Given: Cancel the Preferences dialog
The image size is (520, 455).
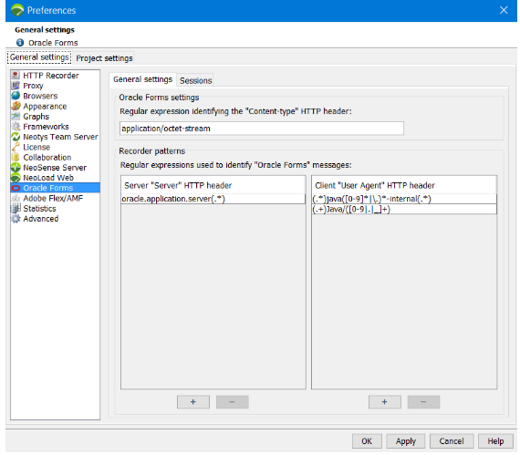Looking at the screenshot, I should (x=452, y=441).
